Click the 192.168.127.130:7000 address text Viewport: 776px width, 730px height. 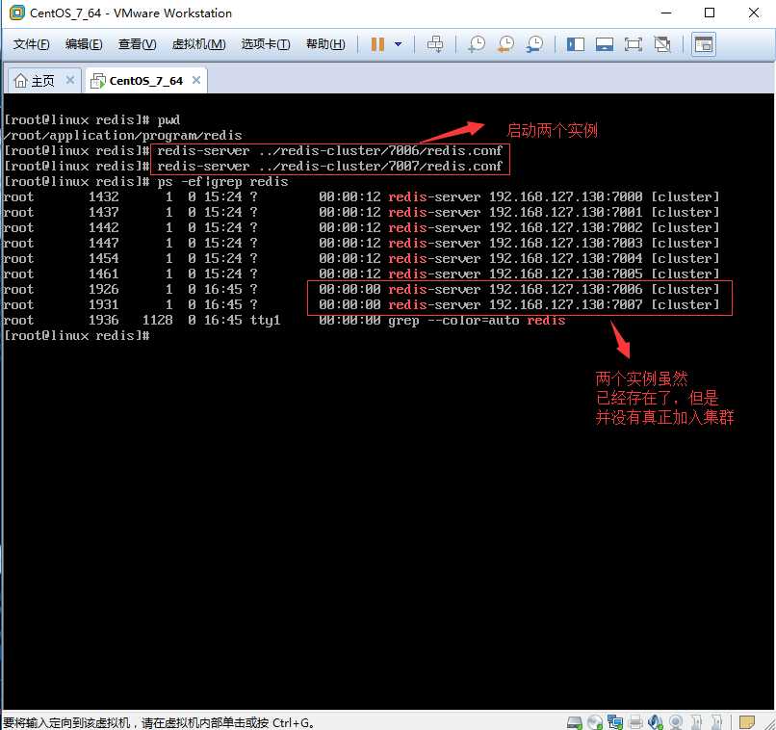[566, 196]
